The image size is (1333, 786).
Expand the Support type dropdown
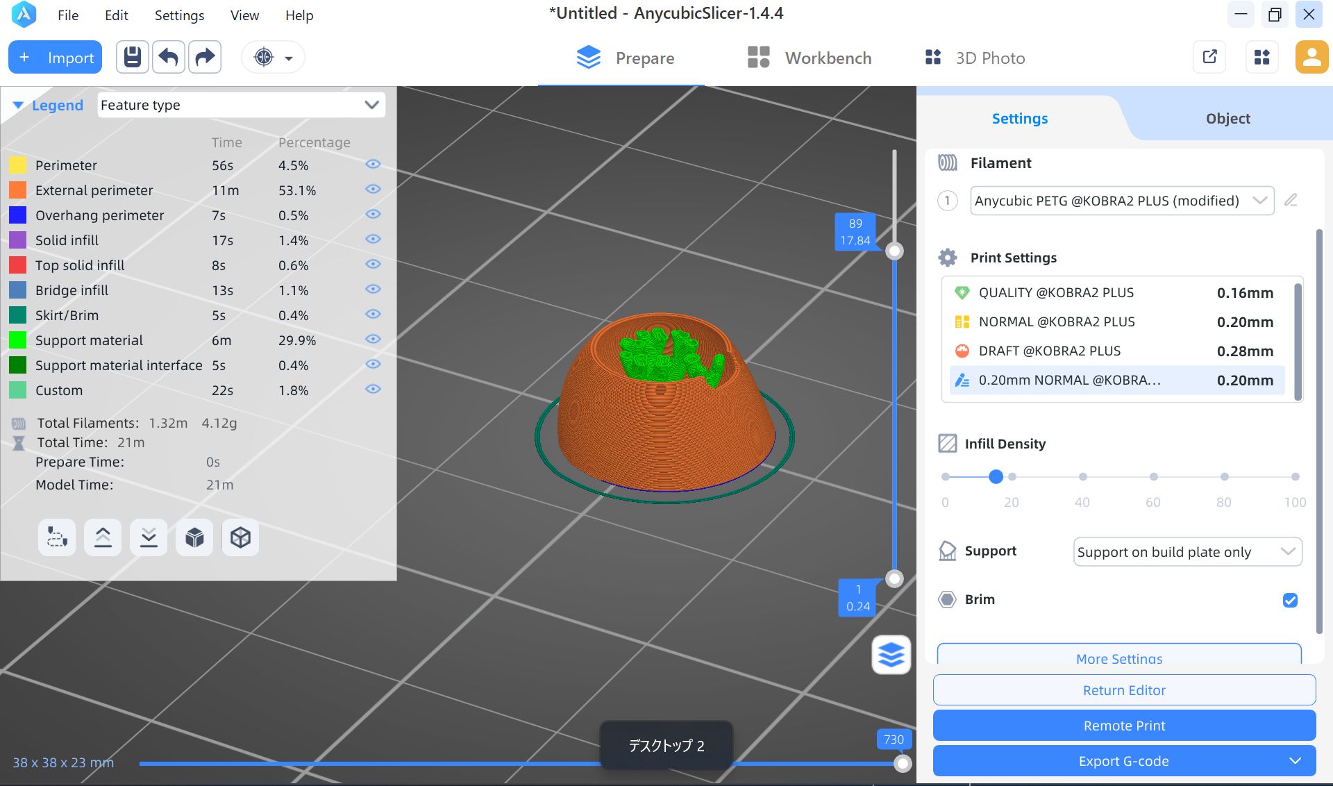[x=1187, y=552]
